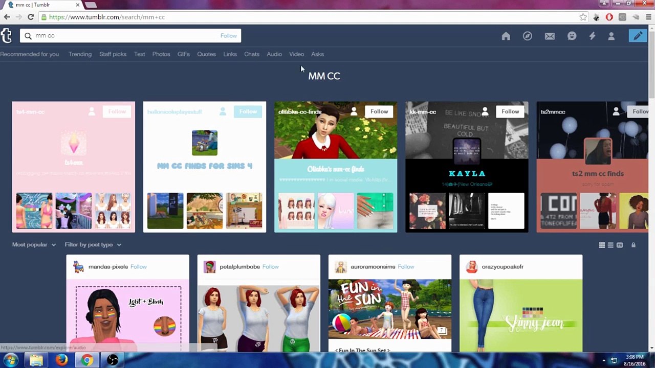Screen dimensions: 655x368
Task: Click the person icon on kk-mm-cc card
Action: coord(485,111)
